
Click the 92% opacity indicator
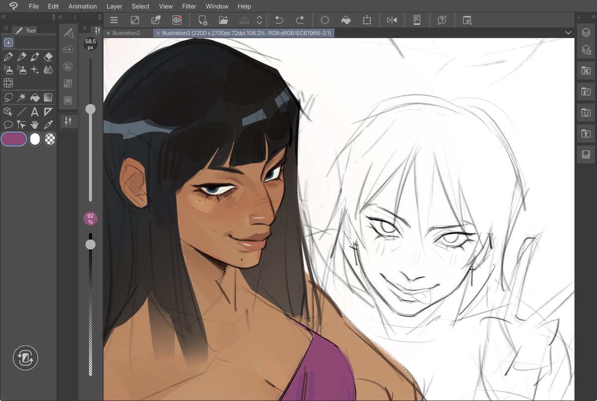(91, 218)
